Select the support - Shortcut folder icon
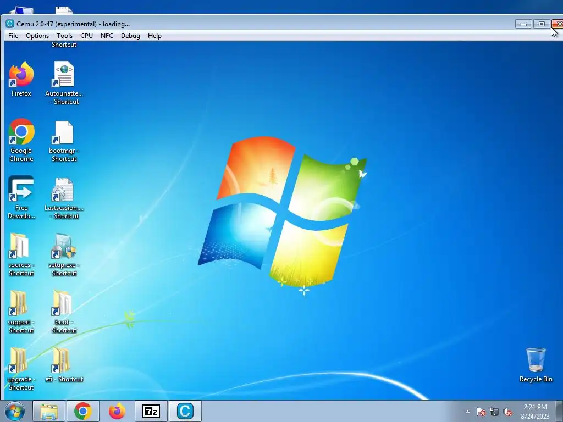This screenshot has width=563, height=422. [21, 312]
